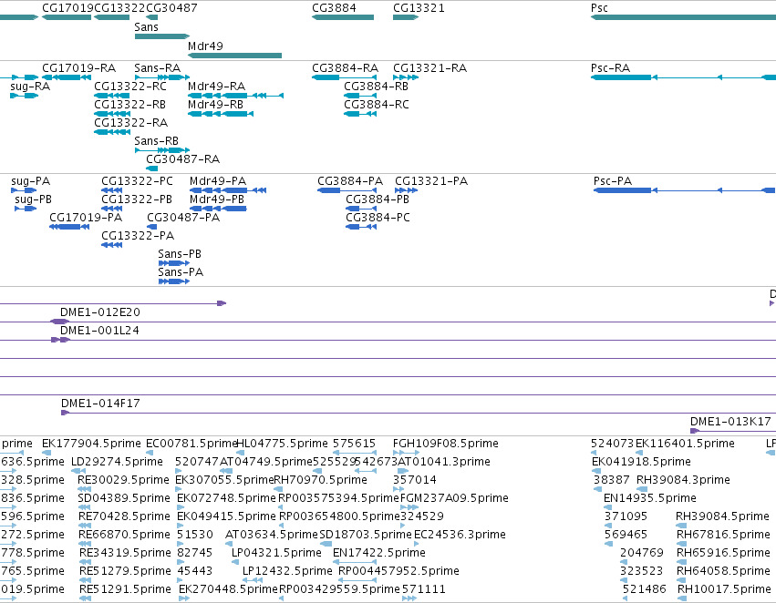Open EST EK177904.5prime
This screenshot has height=603, width=776.
(91, 444)
